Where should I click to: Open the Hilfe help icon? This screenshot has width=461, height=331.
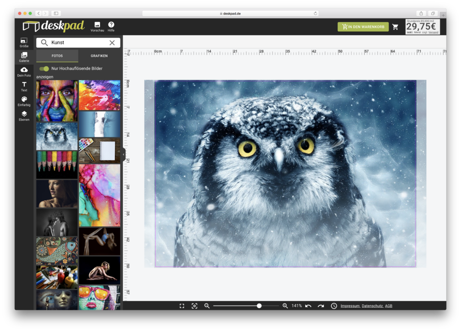click(x=111, y=27)
